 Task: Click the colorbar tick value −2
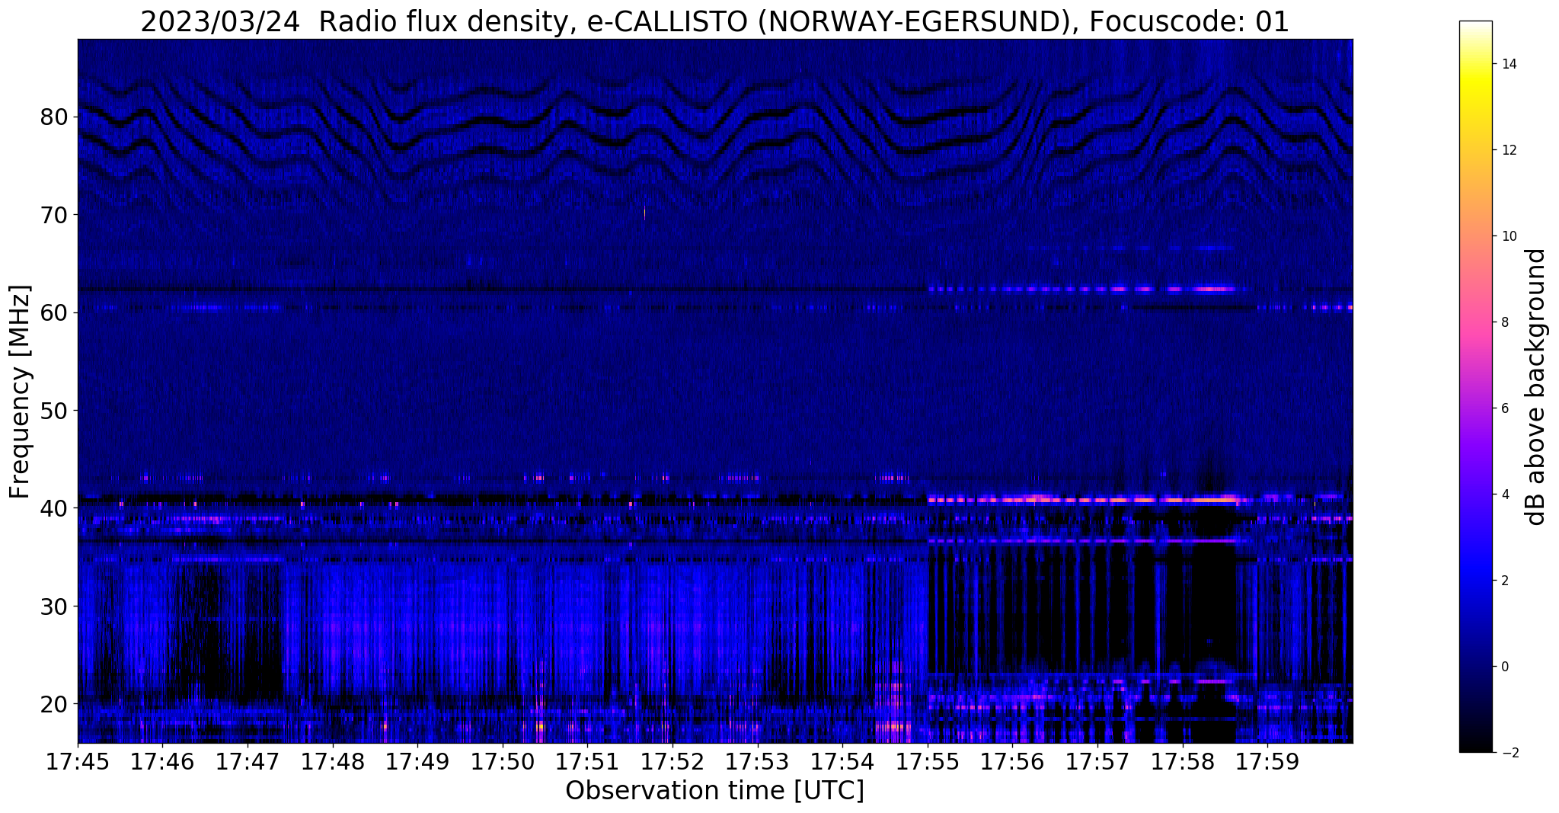tap(1509, 753)
